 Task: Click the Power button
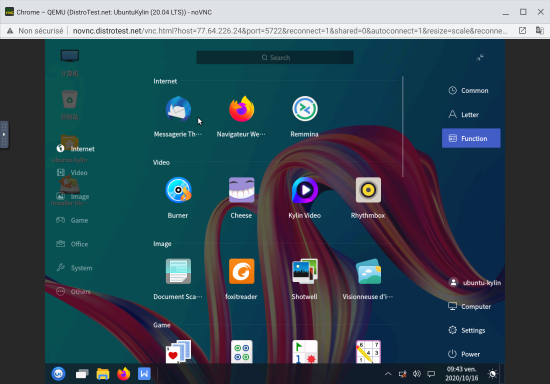[463, 354]
